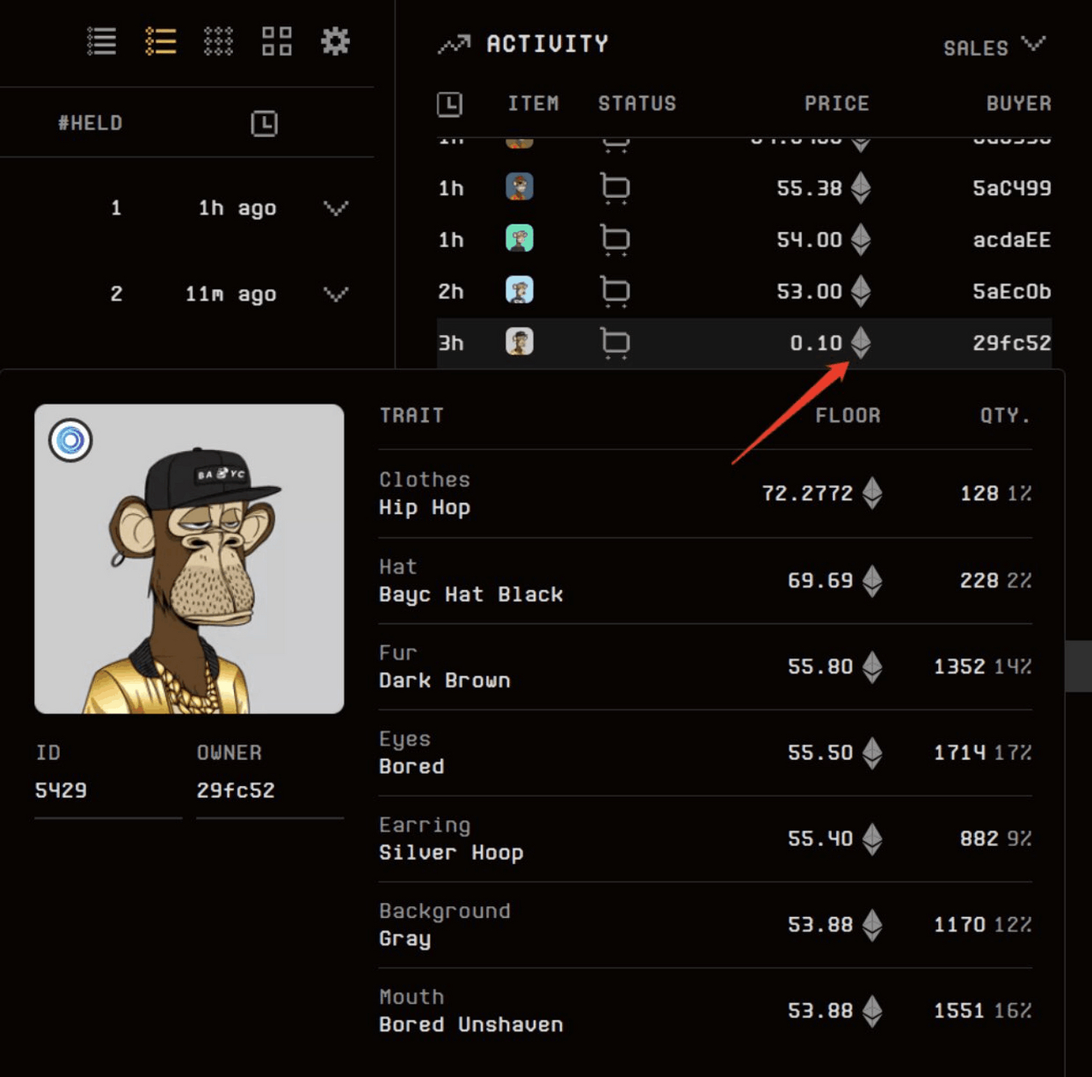Click floor price 72.2772
The height and width of the screenshot is (1077, 1092).
[808, 493]
